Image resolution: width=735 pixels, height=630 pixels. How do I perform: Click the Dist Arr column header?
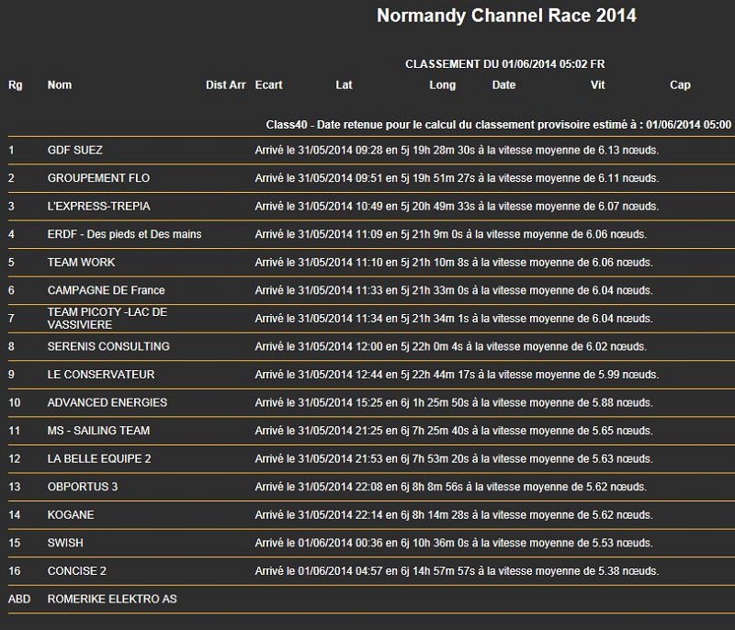click(225, 85)
